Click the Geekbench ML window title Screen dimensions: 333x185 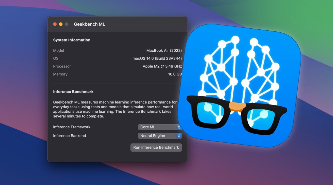[x=89, y=24]
